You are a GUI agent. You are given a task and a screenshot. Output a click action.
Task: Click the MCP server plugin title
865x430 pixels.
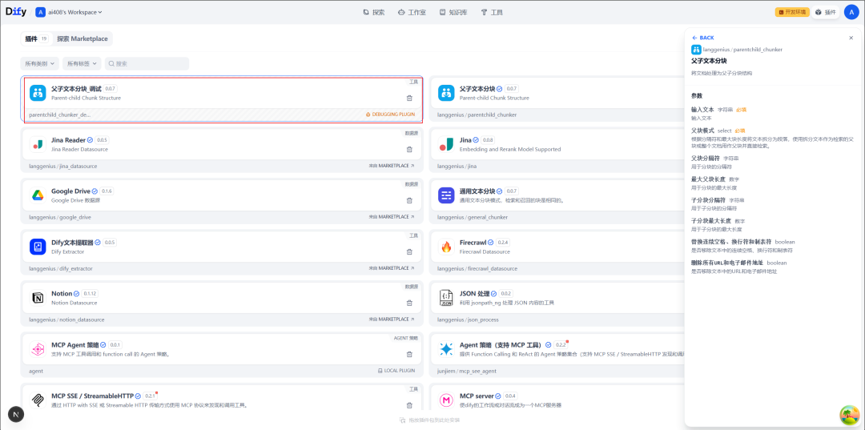[477, 396]
